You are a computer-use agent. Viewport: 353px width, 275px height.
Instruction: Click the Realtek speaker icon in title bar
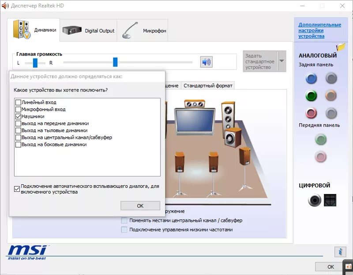(x=5, y=6)
